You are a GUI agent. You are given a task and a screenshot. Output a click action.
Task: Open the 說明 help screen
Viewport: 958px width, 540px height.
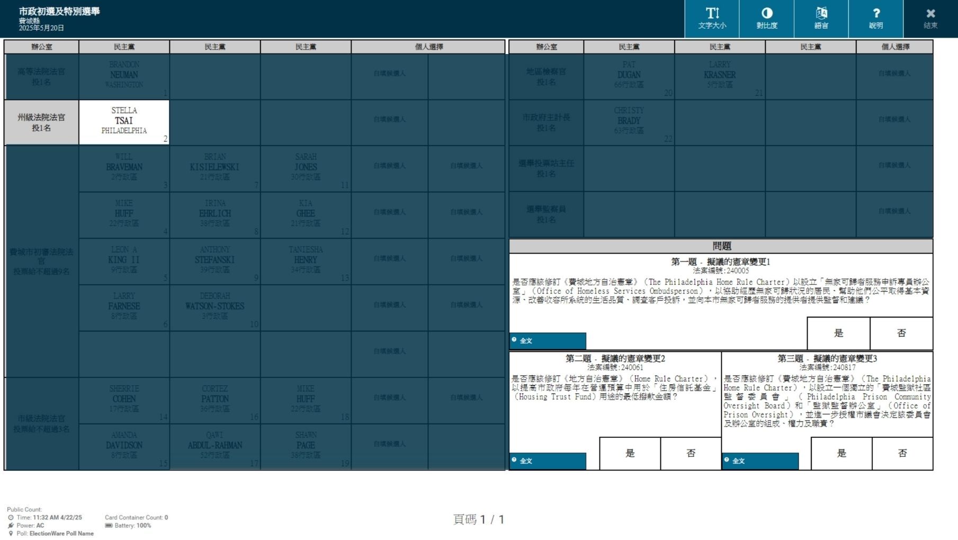[875, 19]
